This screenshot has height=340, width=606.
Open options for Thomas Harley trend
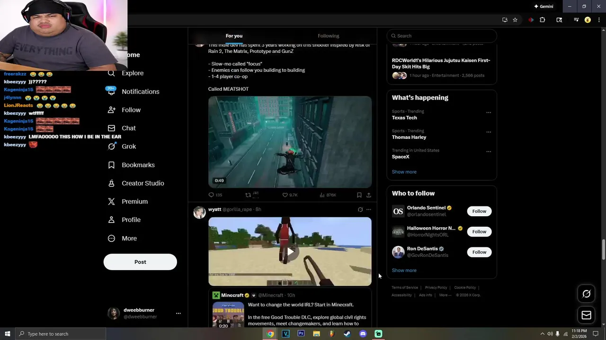(489, 132)
